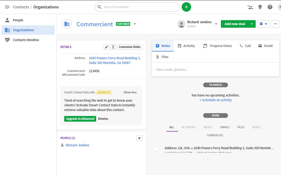Image resolution: width=281 pixels, height=175 pixels.
Task: Open the invite users icon
Action: tap(250, 7)
